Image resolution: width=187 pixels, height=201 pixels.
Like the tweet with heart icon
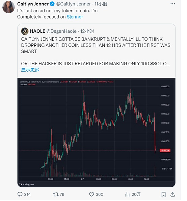click(91, 194)
